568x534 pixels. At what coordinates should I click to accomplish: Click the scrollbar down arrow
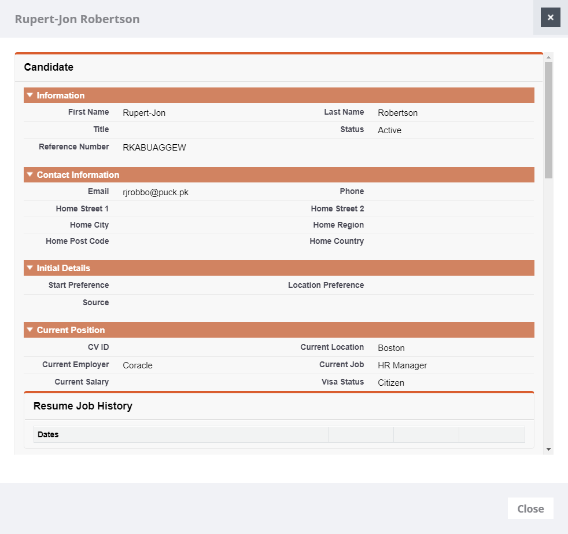click(x=548, y=449)
